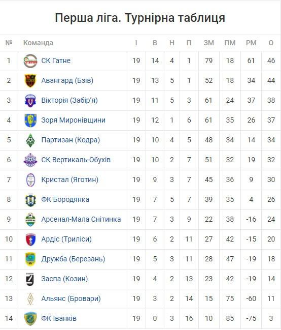
Task: Click the СК Вертикаль-Обухів club emblem
Action: pyautogui.click(x=30, y=160)
